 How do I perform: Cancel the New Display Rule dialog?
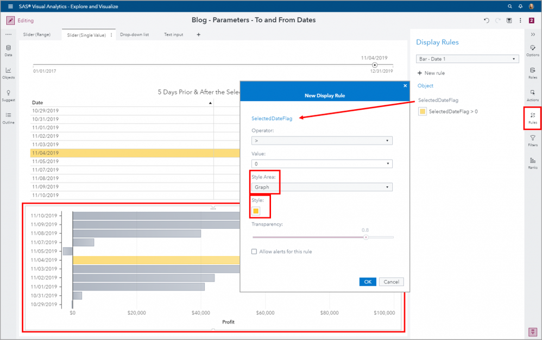(391, 282)
